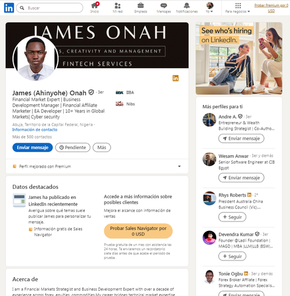290x296 pixels.
Task: Go to Inicio home feed
Action: point(95,8)
